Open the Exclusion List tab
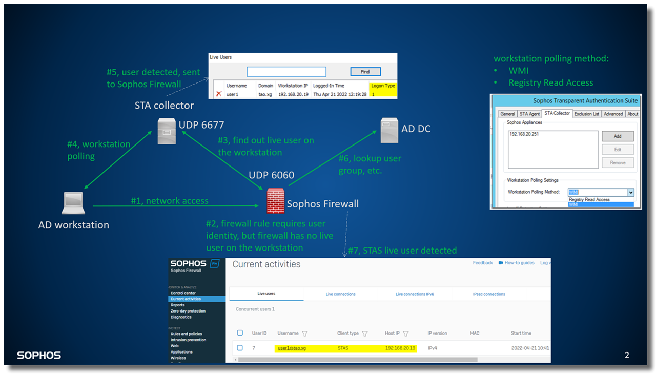The width and height of the screenshot is (656, 374). tap(587, 114)
